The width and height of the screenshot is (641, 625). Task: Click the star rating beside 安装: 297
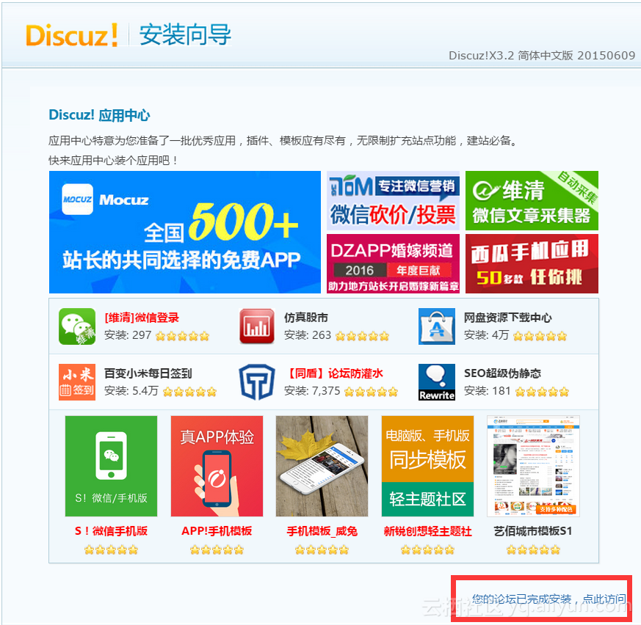click(x=182, y=336)
